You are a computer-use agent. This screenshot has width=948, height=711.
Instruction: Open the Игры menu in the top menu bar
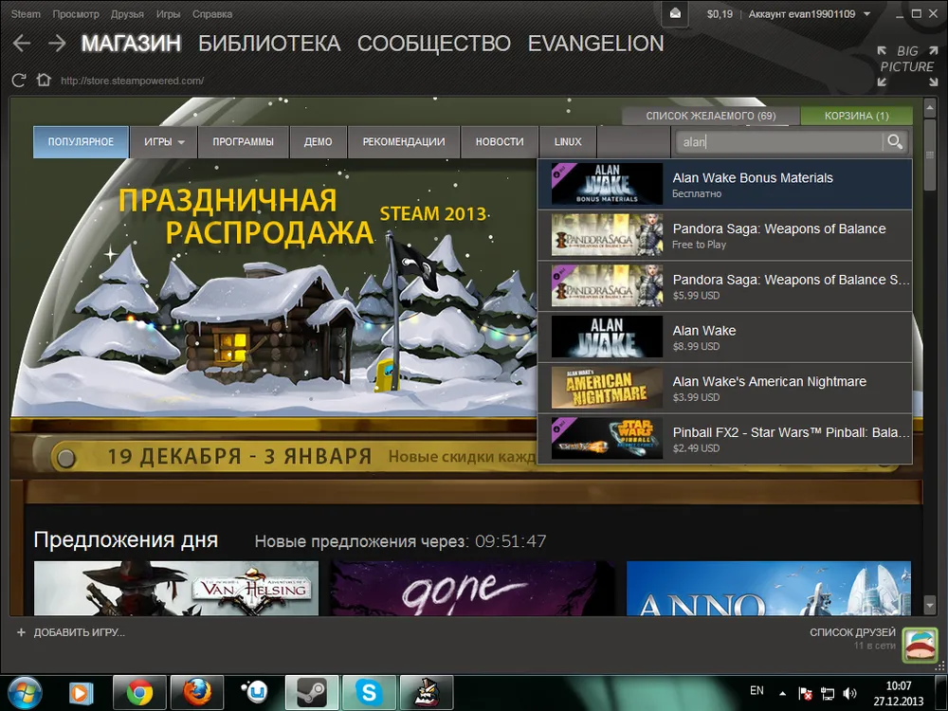[168, 14]
